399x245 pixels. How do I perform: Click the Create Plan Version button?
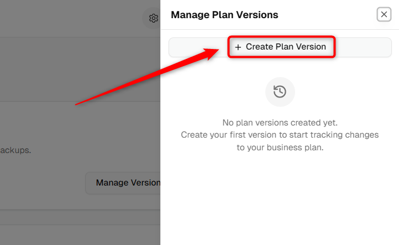pos(280,47)
